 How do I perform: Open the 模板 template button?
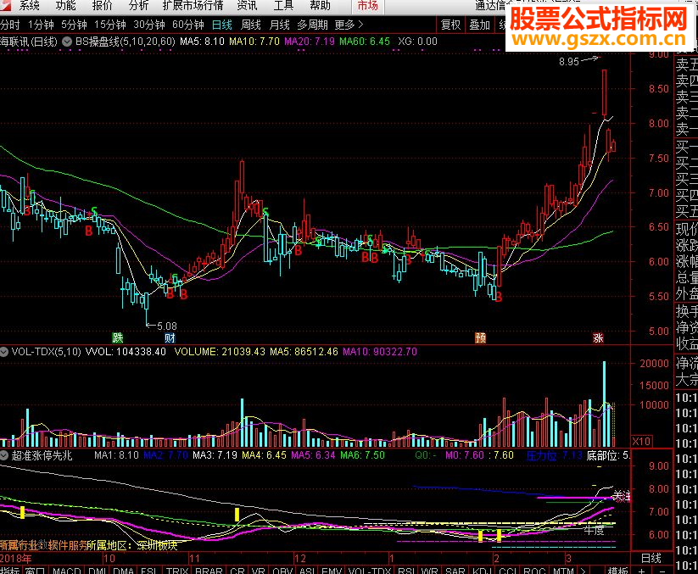coord(618,571)
